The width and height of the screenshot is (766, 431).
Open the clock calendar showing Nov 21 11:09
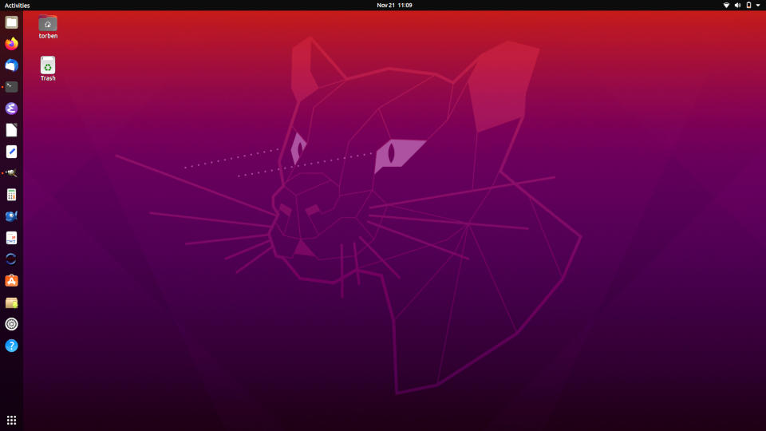(394, 5)
